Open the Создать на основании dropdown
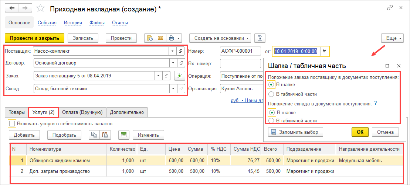The height and width of the screenshot is (185, 410). click(220, 38)
